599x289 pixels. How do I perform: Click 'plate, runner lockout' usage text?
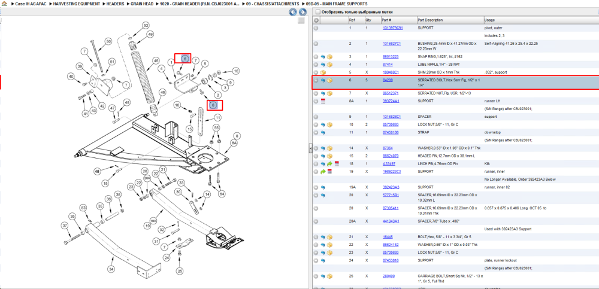[x=499, y=260]
